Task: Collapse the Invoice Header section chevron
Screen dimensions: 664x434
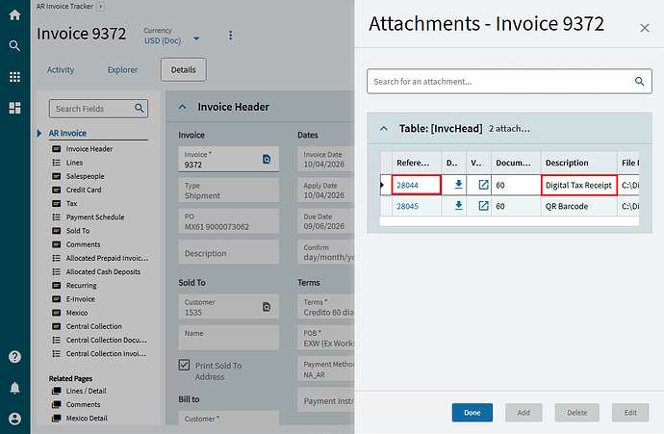Action: pyautogui.click(x=183, y=107)
